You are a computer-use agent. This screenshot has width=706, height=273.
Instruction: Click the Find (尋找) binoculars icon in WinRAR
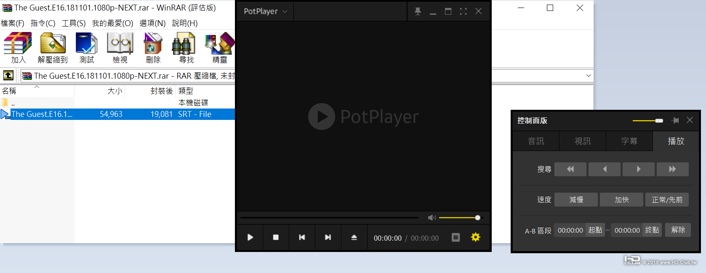pos(184,48)
